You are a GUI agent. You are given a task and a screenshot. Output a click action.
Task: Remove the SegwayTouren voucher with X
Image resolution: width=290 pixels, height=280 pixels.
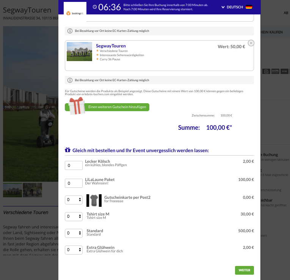pos(251,43)
